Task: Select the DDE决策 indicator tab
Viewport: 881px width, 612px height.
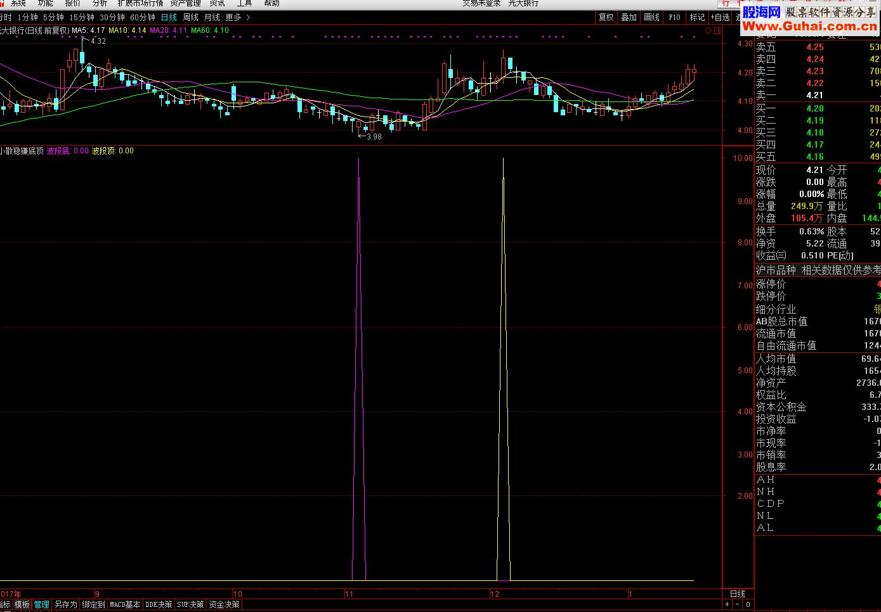Action: point(159,605)
